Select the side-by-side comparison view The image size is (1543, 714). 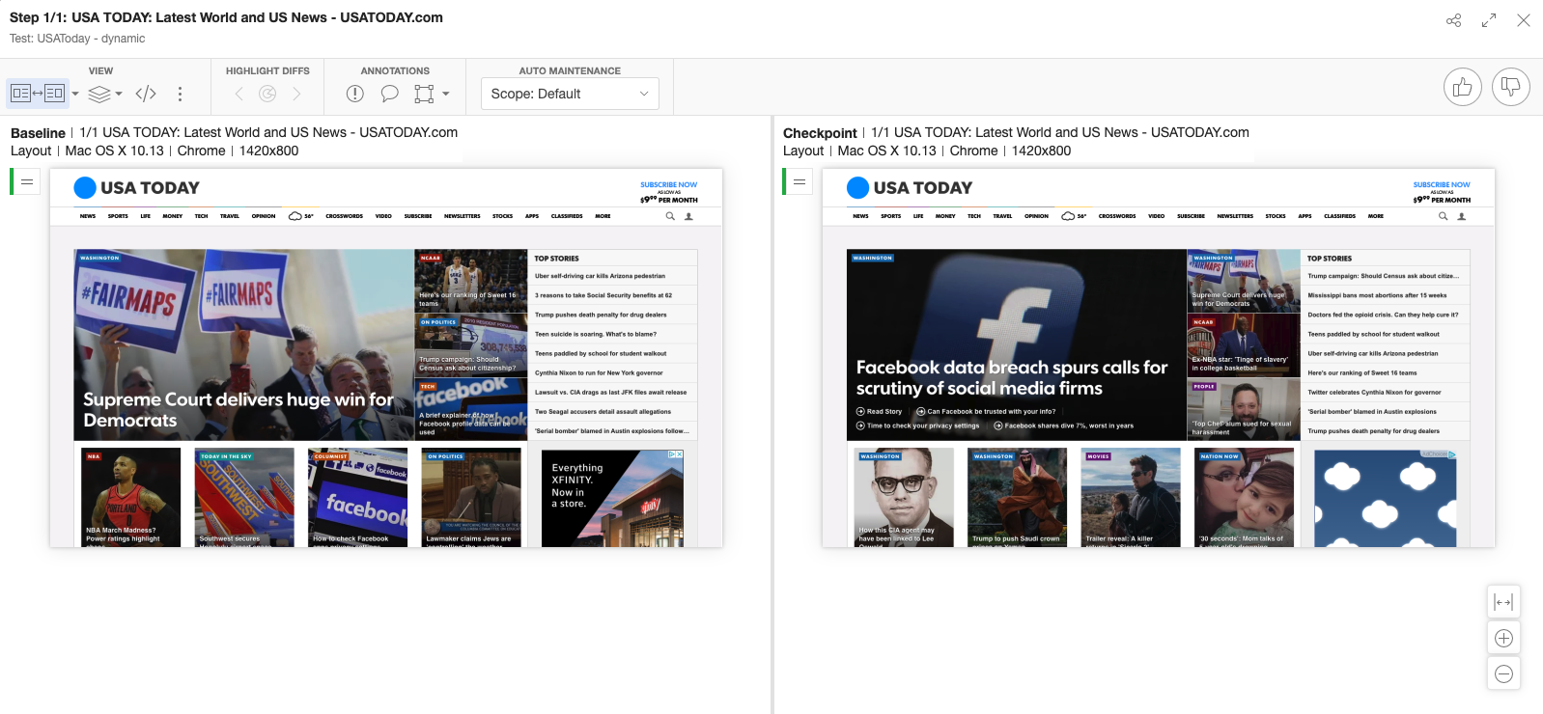(x=37, y=94)
